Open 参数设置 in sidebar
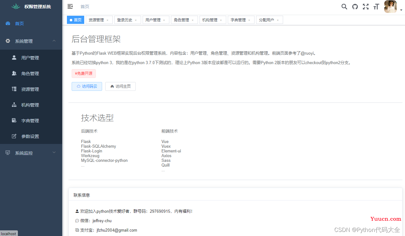The height and width of the screenshot is (236, 405). [x=31, y=136]
